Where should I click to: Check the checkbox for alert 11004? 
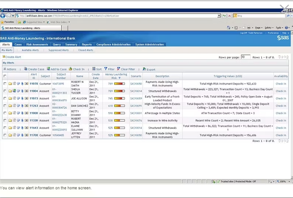(x=4, y=91)
